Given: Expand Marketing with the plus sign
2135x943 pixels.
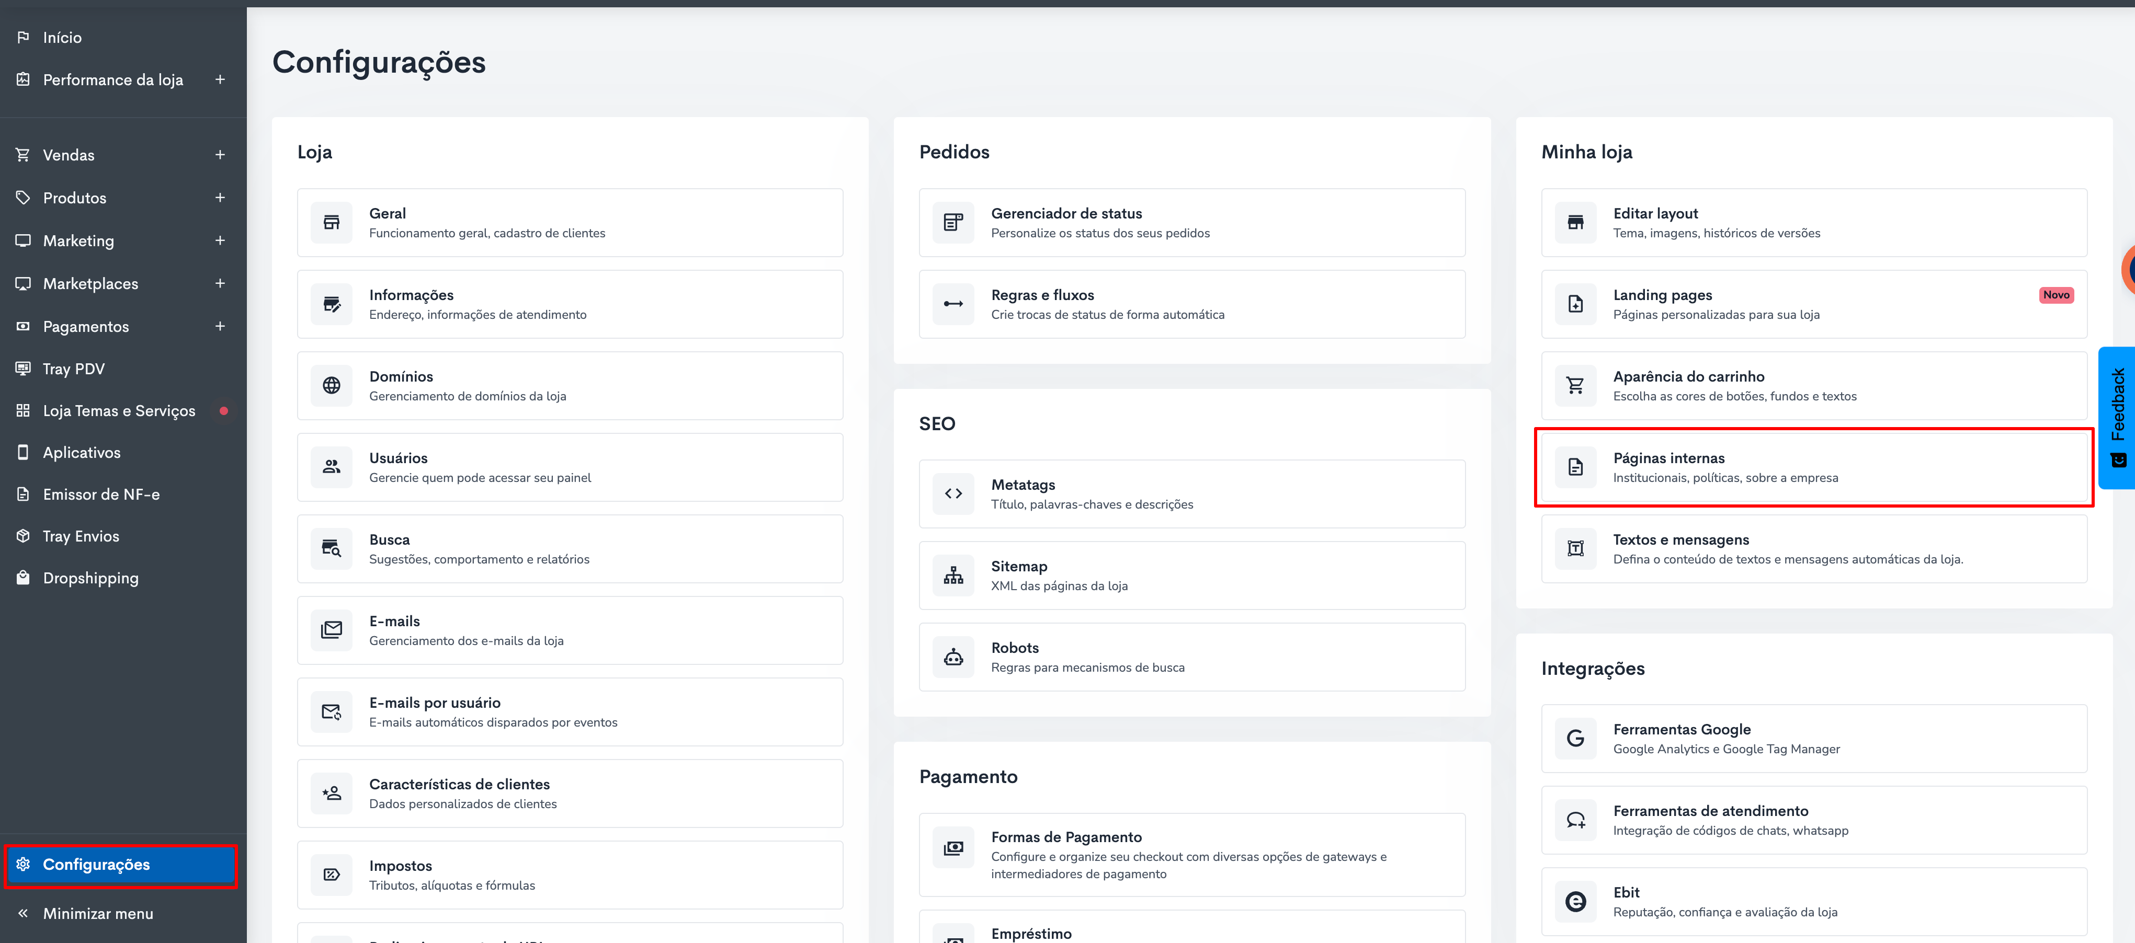Looking at the screenshot, I should pyautogui.click(x=220, y=240).
